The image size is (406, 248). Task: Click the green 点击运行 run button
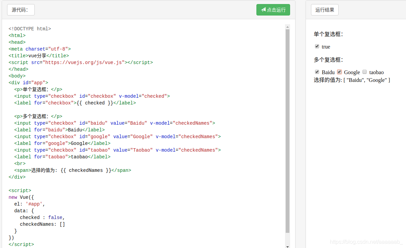pos(273,10)
